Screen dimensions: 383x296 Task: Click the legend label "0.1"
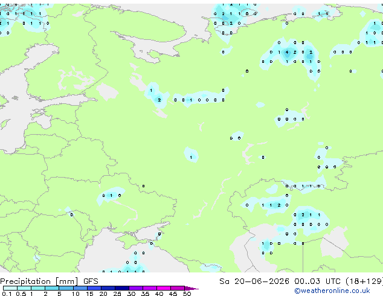(x=7, y=294)
